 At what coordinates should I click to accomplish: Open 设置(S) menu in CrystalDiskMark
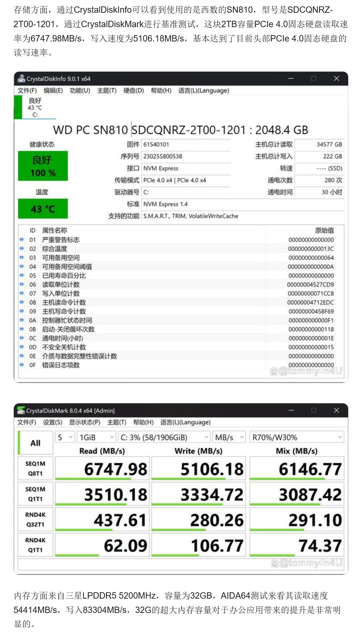[x=53, y=422]
